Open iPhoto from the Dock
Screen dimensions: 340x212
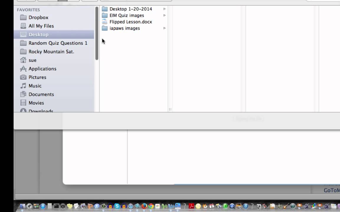tap(239, 206)
